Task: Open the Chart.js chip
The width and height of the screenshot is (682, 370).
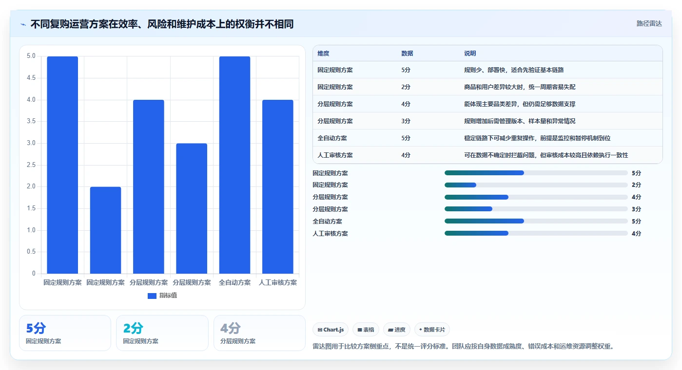Action: pos(331,330)
